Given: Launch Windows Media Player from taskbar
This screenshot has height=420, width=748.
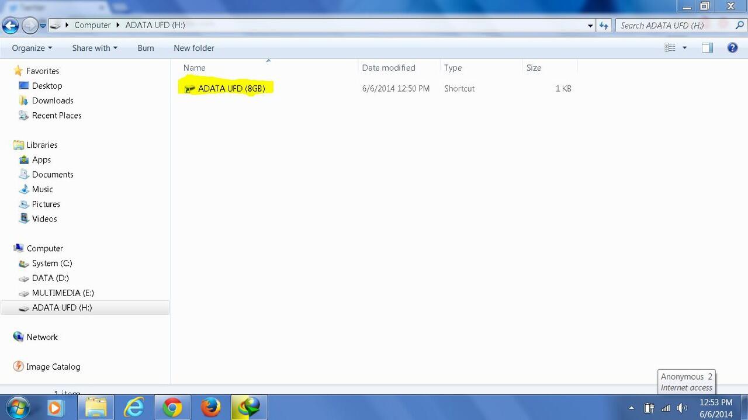Looking at the screenshot, I should 55,408.
